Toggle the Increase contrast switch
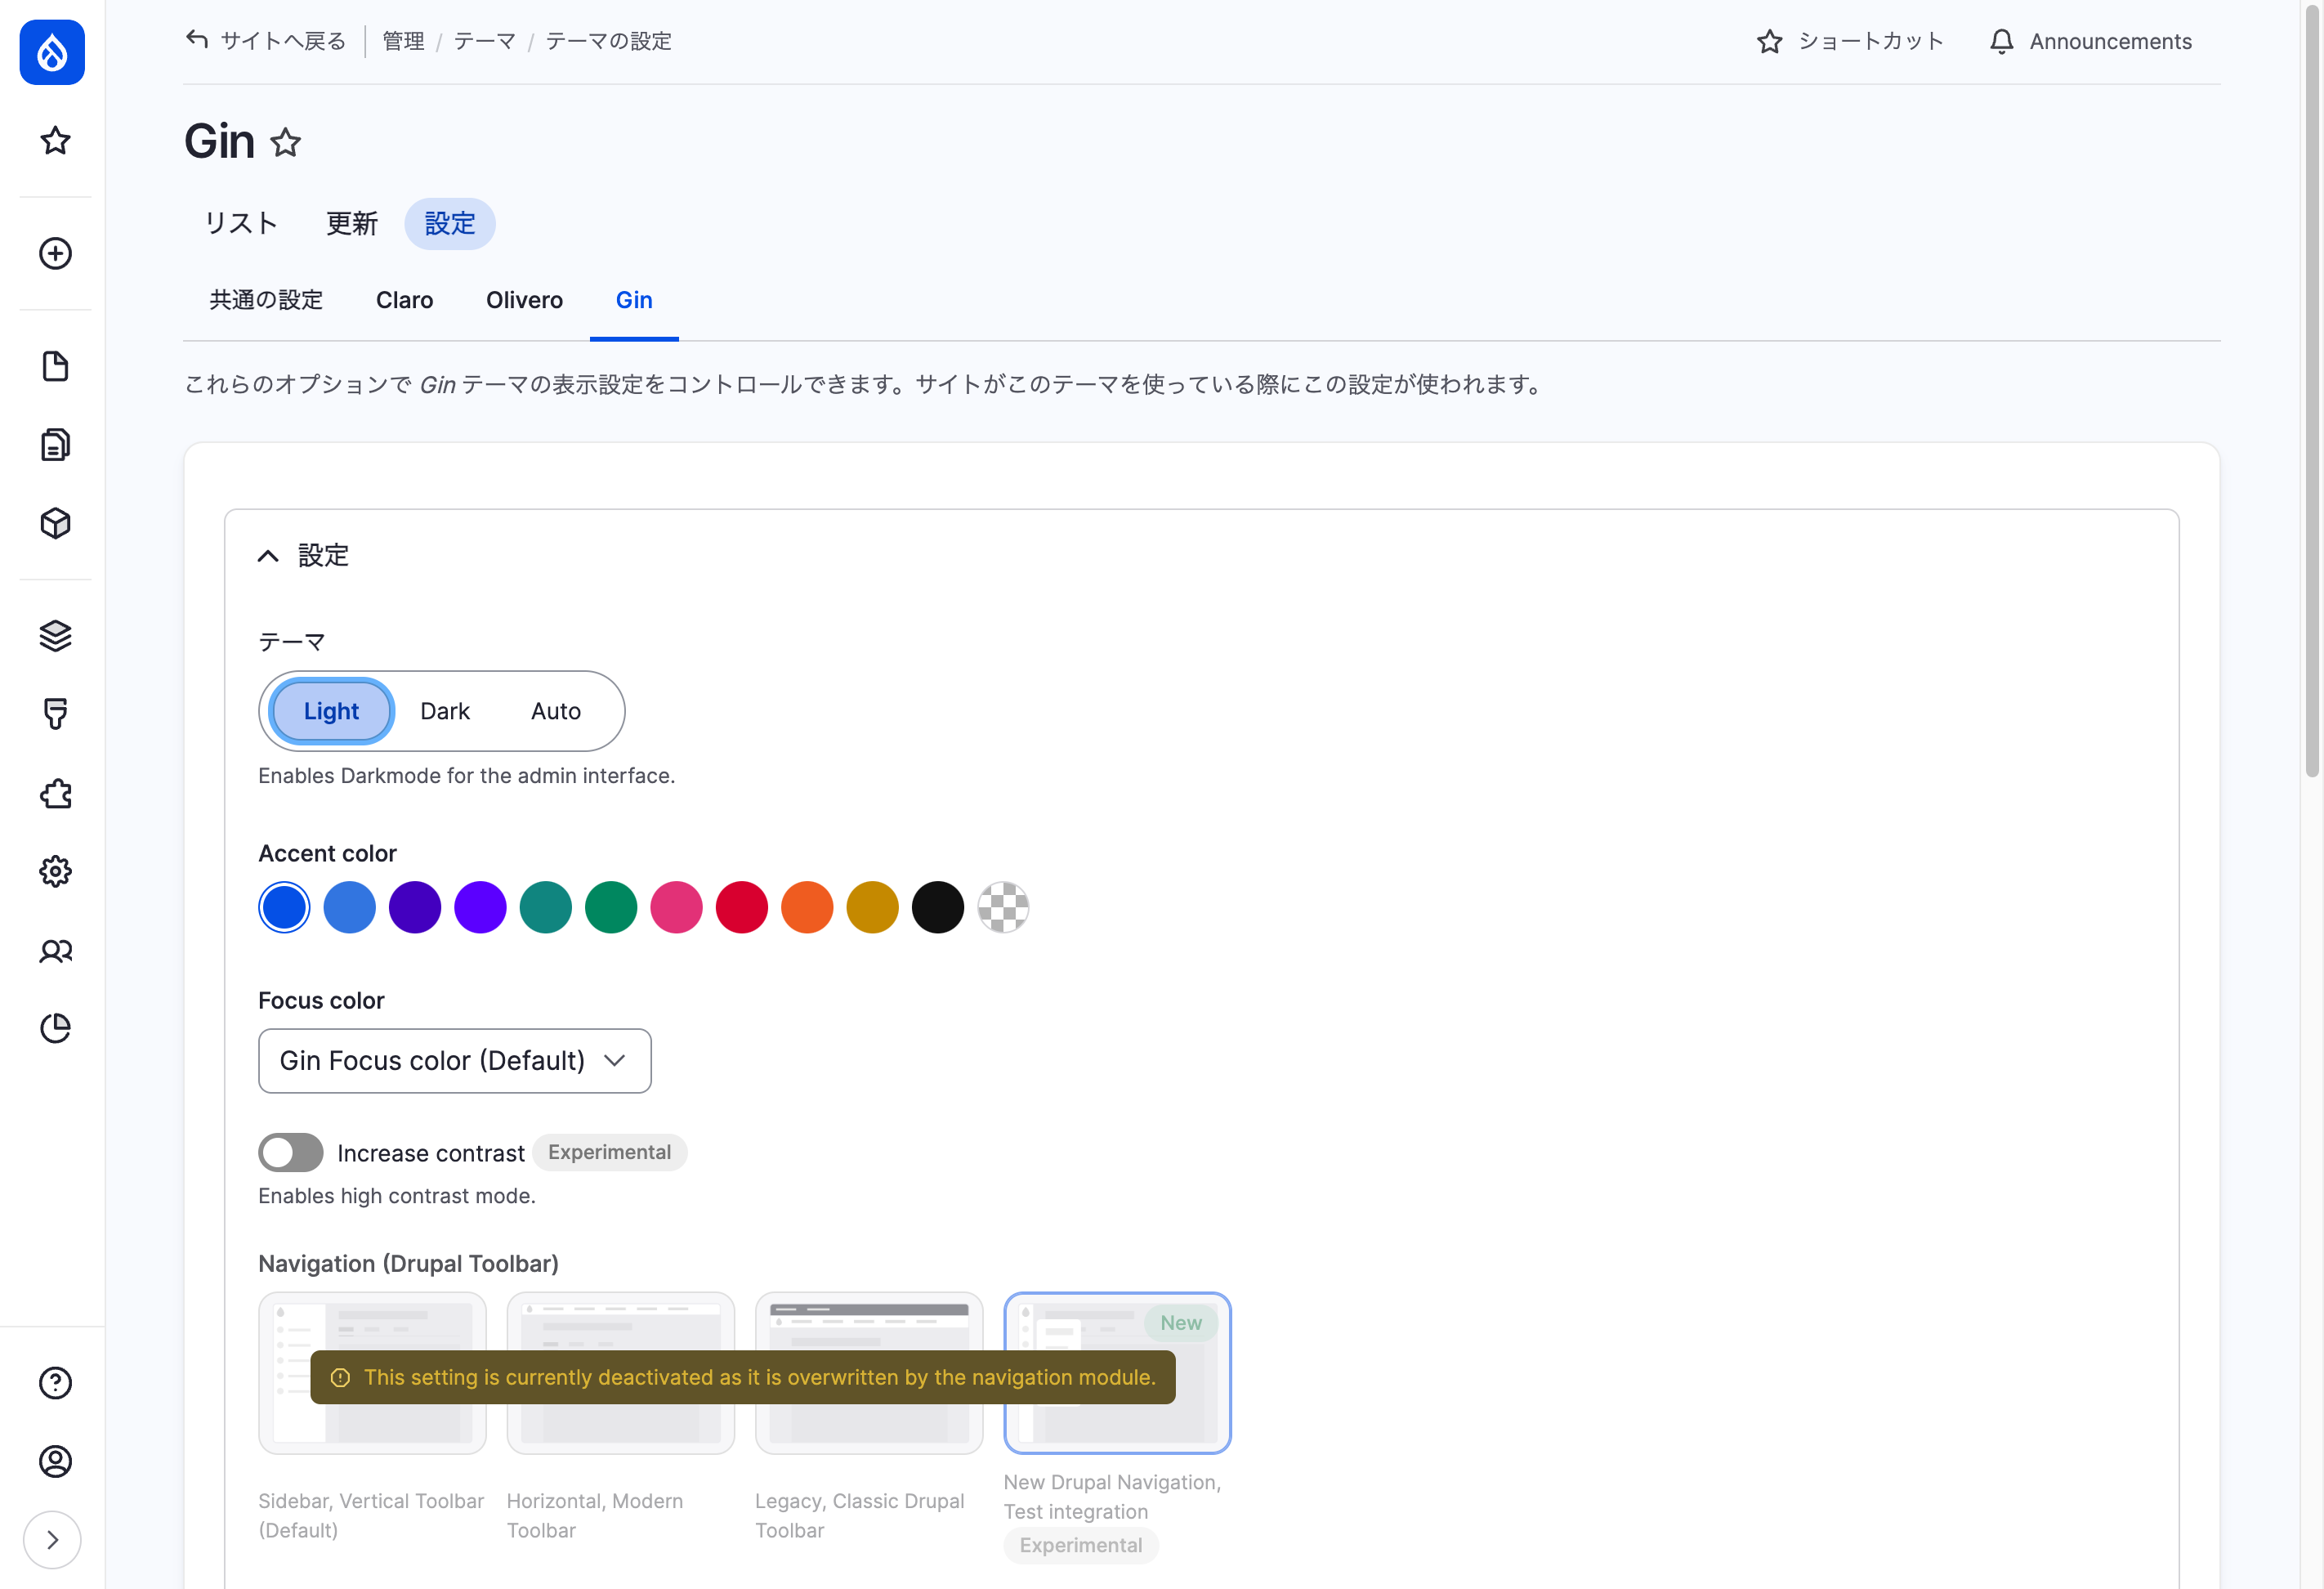This screenshot has height=1589, width=2324. 291,1153
